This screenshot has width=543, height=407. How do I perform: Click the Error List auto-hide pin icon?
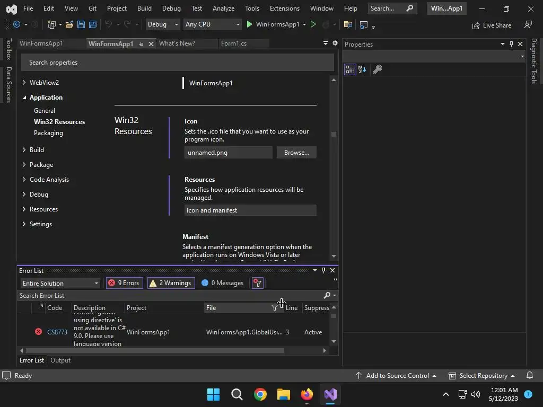tap(323, 270)
